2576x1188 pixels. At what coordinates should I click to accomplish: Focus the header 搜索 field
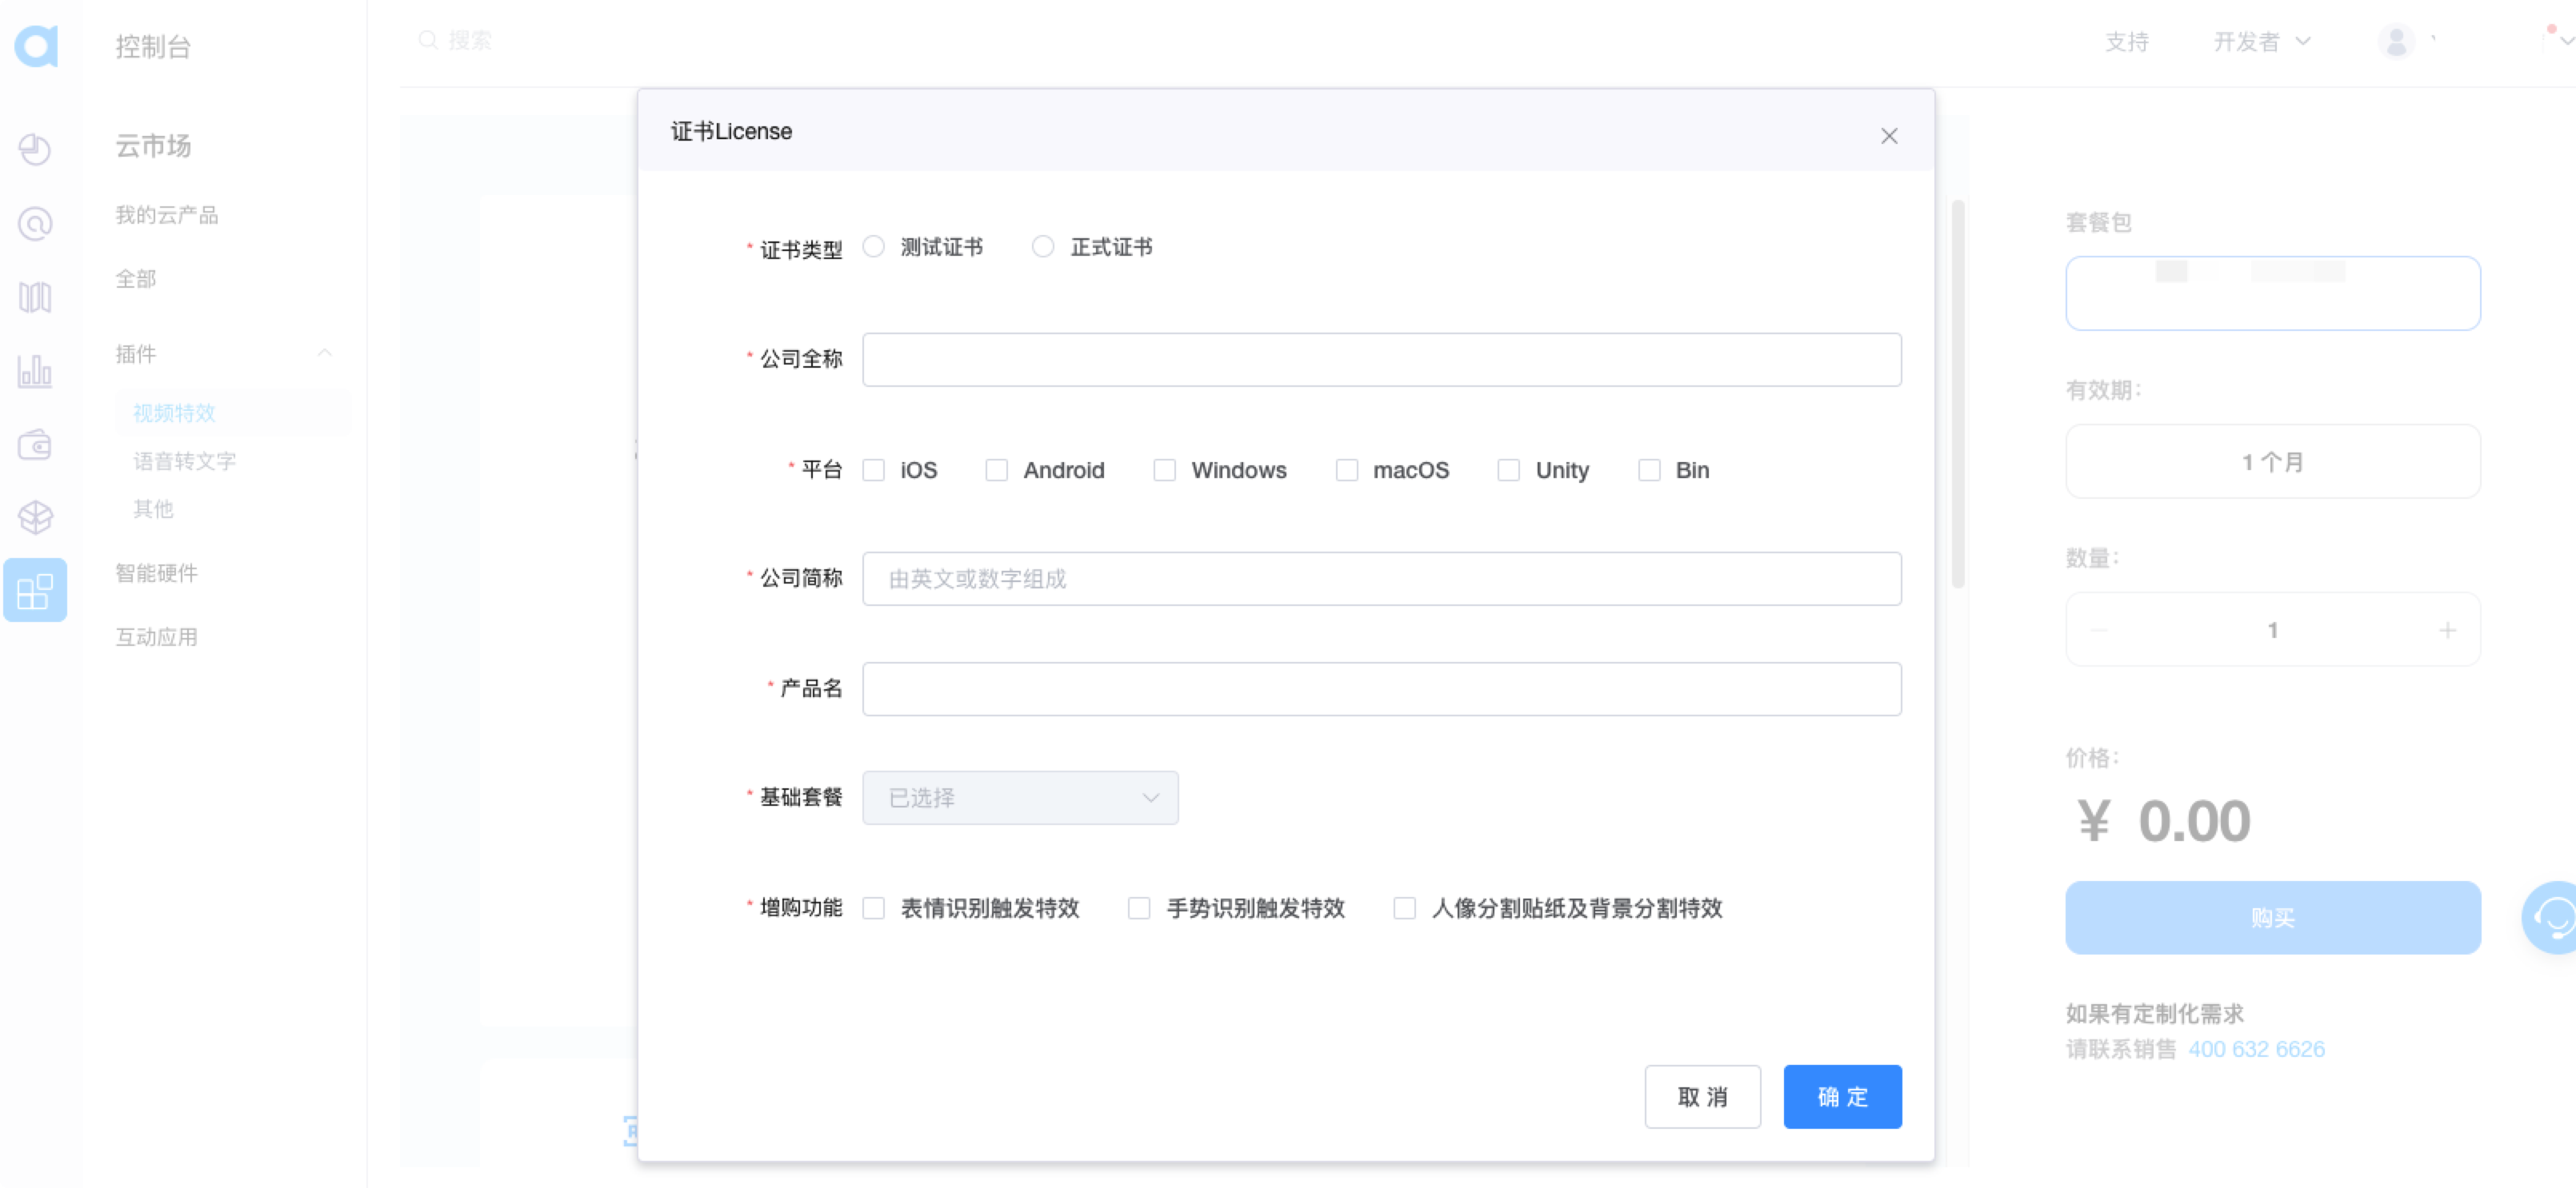470,40
